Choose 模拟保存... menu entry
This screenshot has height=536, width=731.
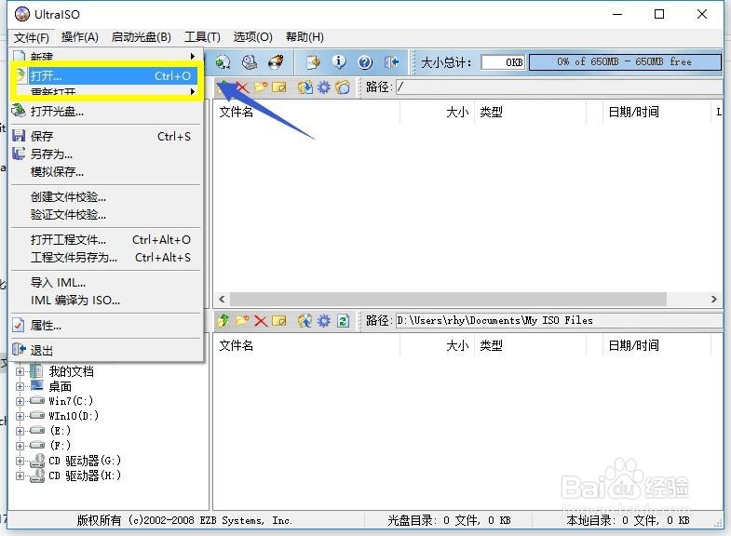coord(105,172)
